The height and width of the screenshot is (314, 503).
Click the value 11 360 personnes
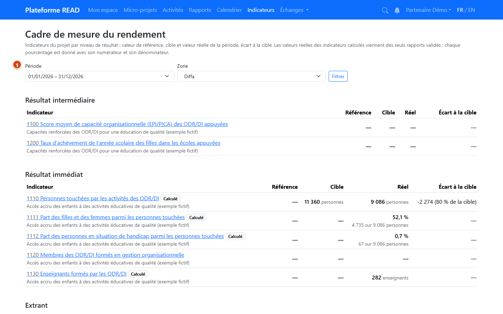[324, 202]
